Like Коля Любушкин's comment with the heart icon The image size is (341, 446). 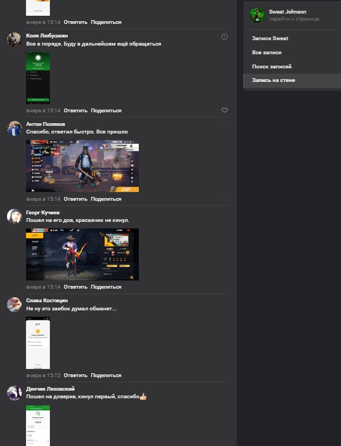pos(224,110)
